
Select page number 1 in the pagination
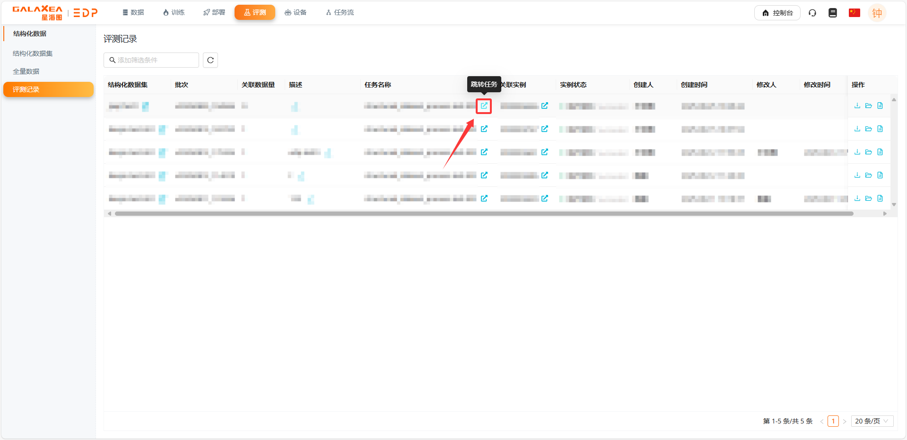click(x=833, y=421)
